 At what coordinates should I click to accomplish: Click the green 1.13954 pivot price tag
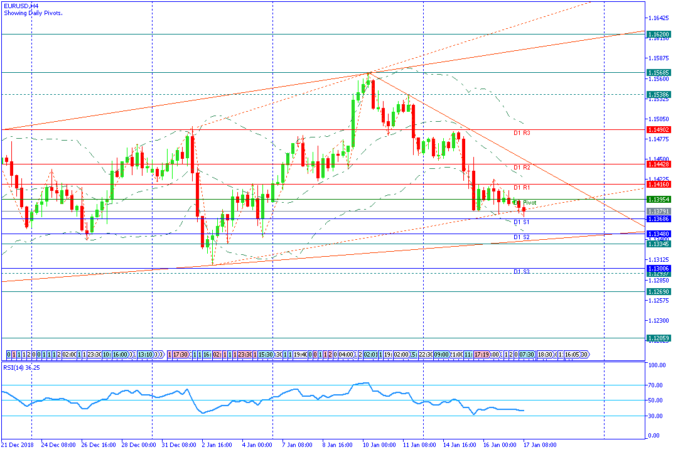[x=659, y=200]
